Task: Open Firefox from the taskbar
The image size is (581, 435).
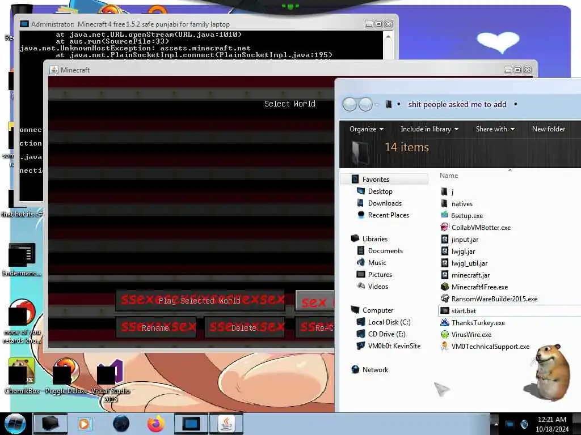Action: 156,424
